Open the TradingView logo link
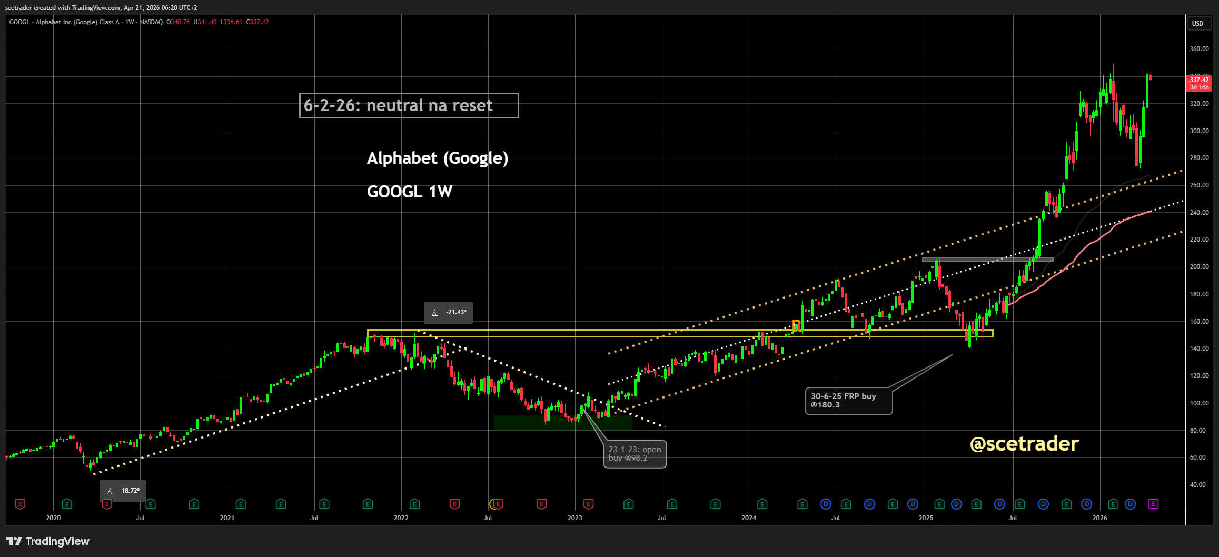1219x557 pixels. point(48,541)
